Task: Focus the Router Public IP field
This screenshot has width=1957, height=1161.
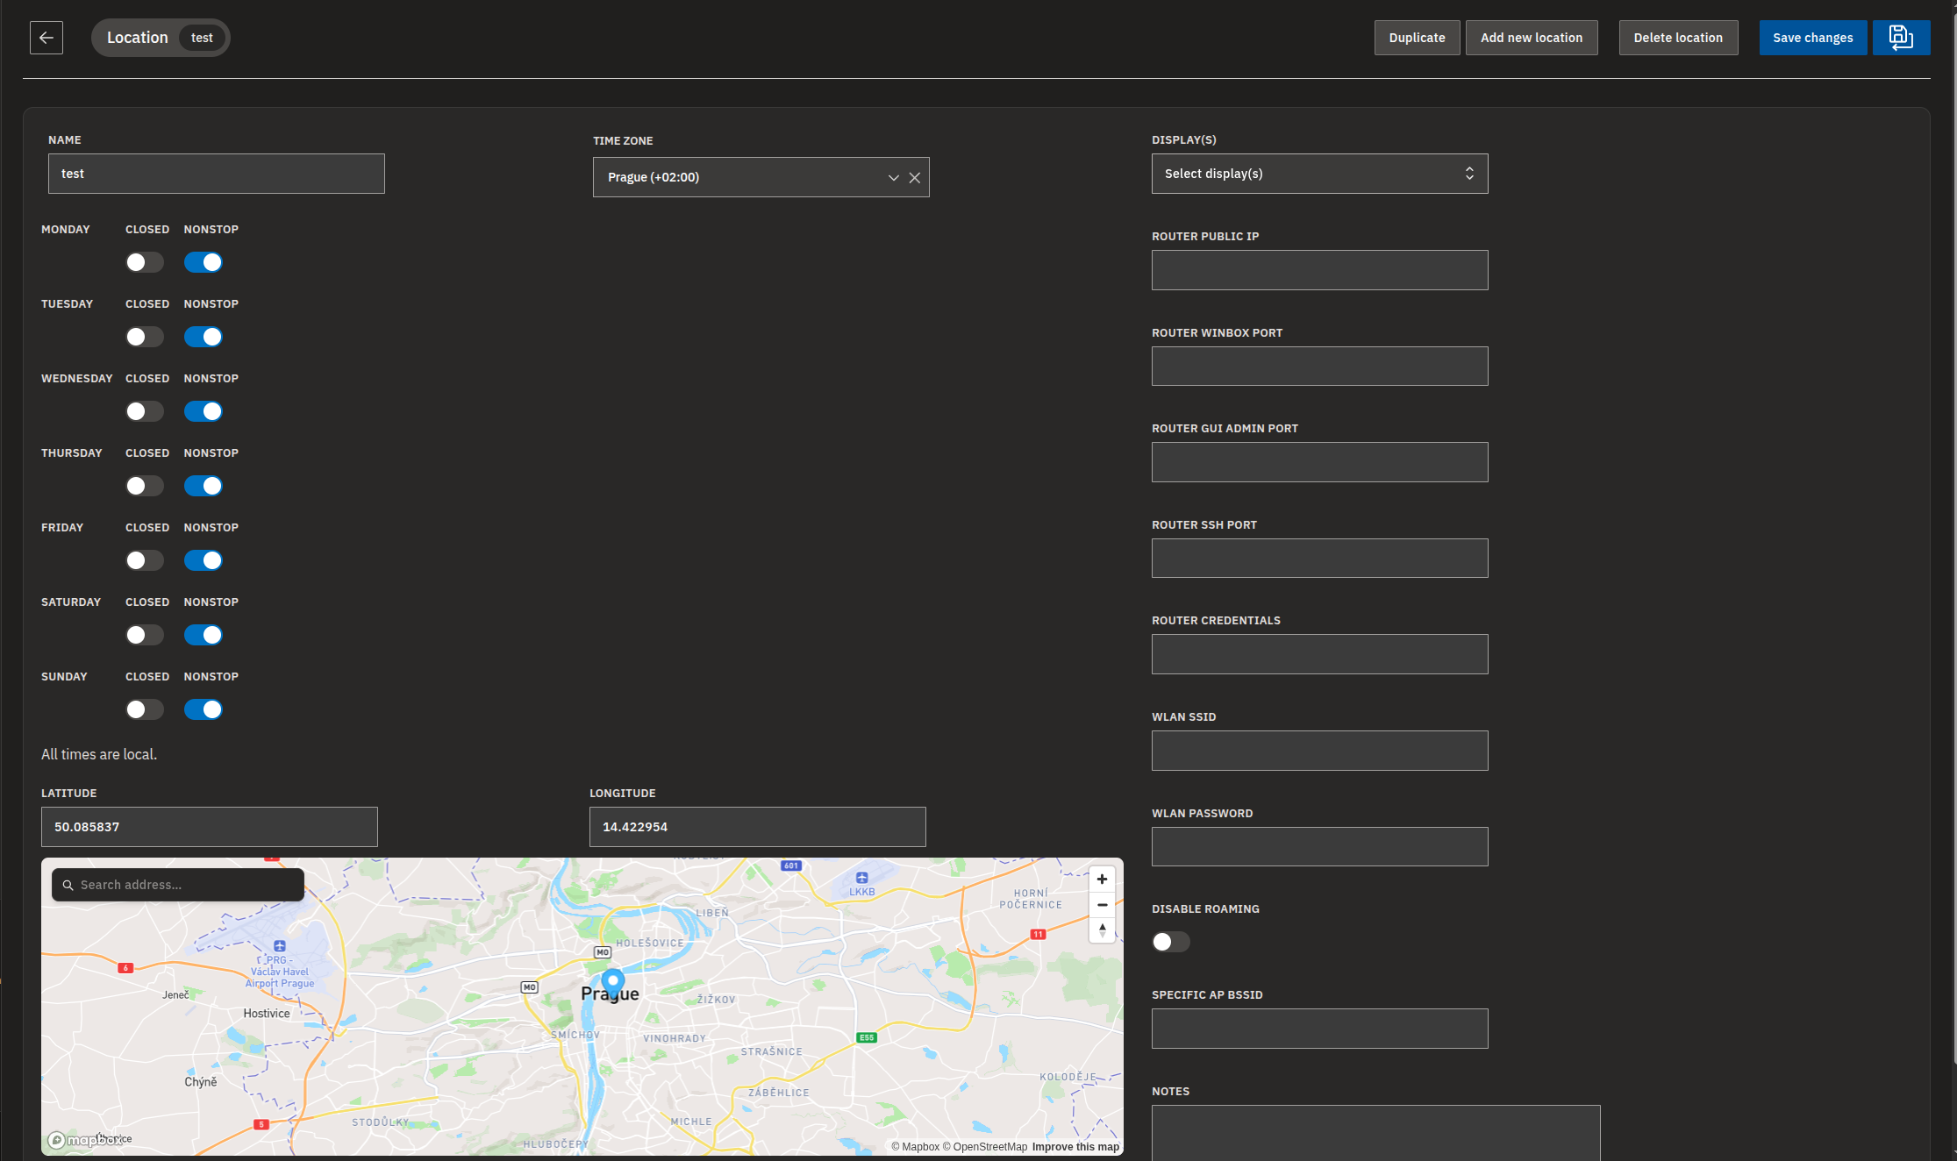Action: 1319,270
